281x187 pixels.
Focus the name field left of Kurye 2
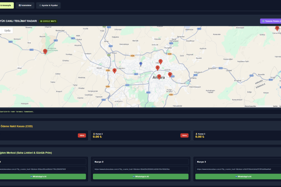pos(43,162)
